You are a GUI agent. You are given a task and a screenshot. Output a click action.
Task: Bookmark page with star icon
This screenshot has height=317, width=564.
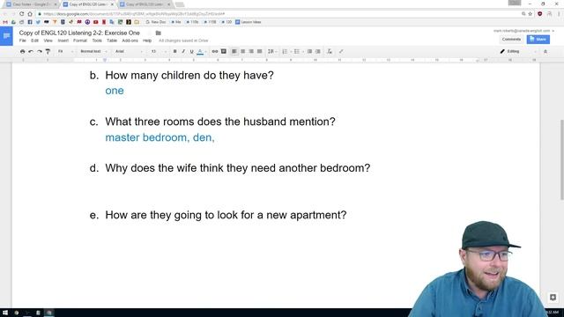(531, 14)
